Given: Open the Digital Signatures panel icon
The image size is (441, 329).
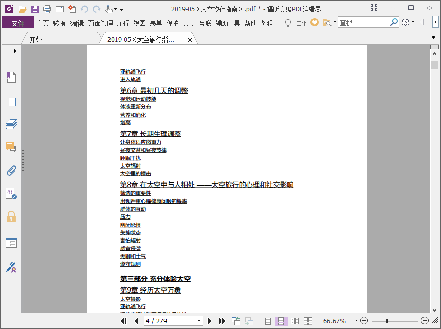Looking at the screenshot, I should [x=11, y=194].
